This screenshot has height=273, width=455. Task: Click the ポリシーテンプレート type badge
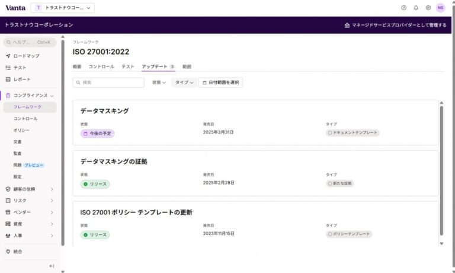[349, 234]
